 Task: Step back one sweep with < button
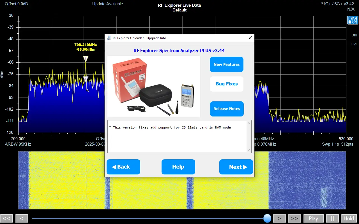tap(22, 218)
